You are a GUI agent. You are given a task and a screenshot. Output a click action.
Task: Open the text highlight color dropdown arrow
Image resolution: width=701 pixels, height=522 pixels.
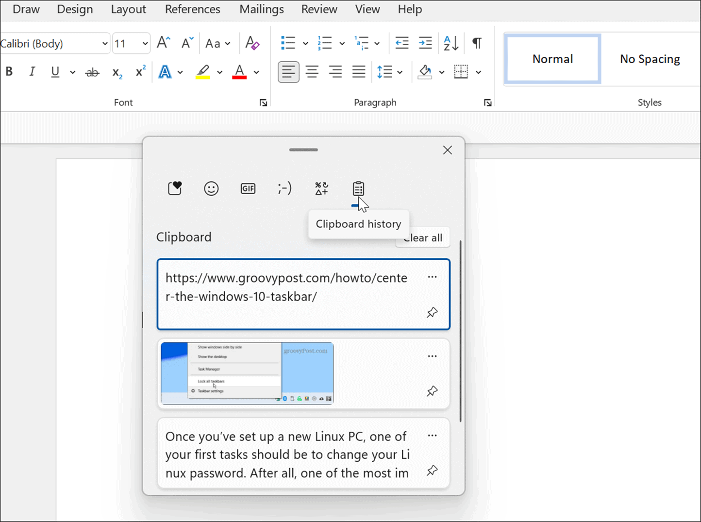[x=220, y=72]
